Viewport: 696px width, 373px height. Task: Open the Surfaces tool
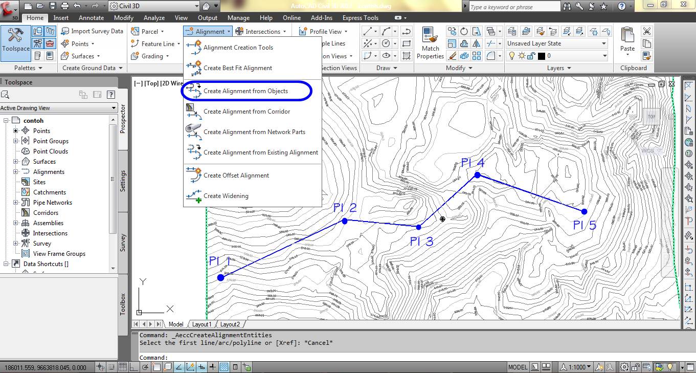point(81,56)
